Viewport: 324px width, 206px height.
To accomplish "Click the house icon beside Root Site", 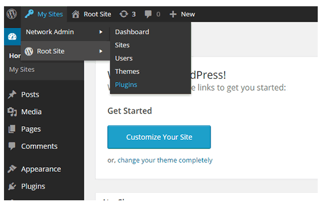I will 76,14.
